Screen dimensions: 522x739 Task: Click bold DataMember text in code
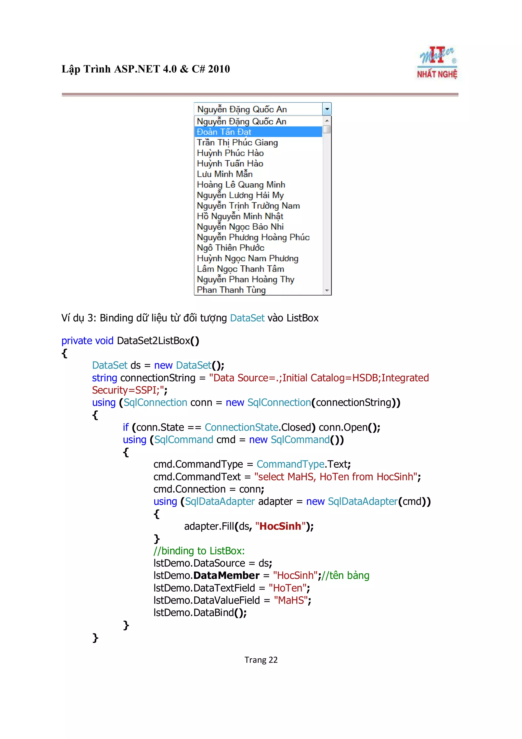coord(226,576)
